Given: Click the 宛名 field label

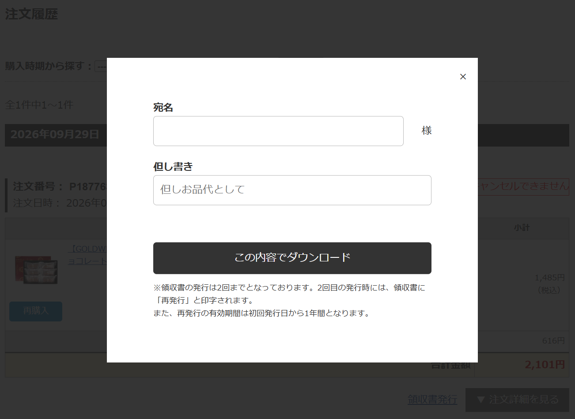Looking at the screenshot, I should point(163,107).
